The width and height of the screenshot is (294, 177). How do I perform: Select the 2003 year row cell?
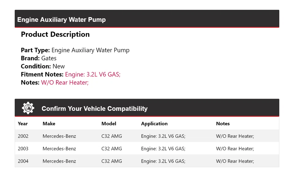coord(23,149)
